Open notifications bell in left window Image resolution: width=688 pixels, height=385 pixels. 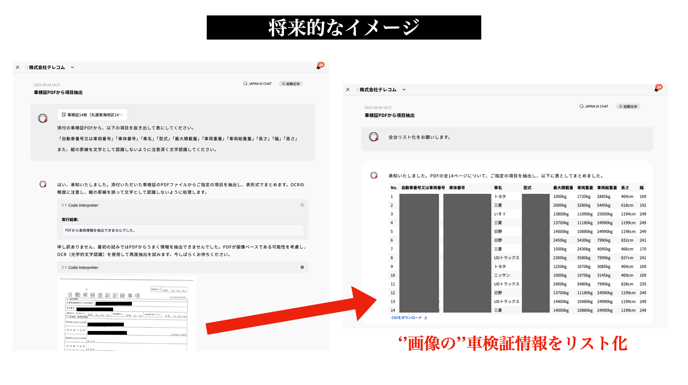pos(318,67)
